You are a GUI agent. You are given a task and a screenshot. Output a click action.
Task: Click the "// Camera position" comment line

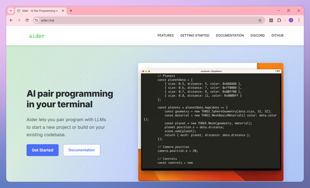click(173, 147)
